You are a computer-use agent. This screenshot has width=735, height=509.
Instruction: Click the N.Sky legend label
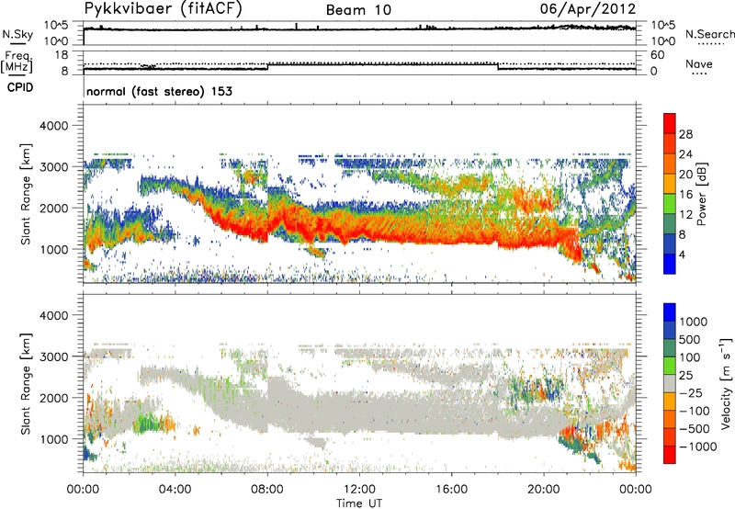pyautogui.click(x=17, y=34)
